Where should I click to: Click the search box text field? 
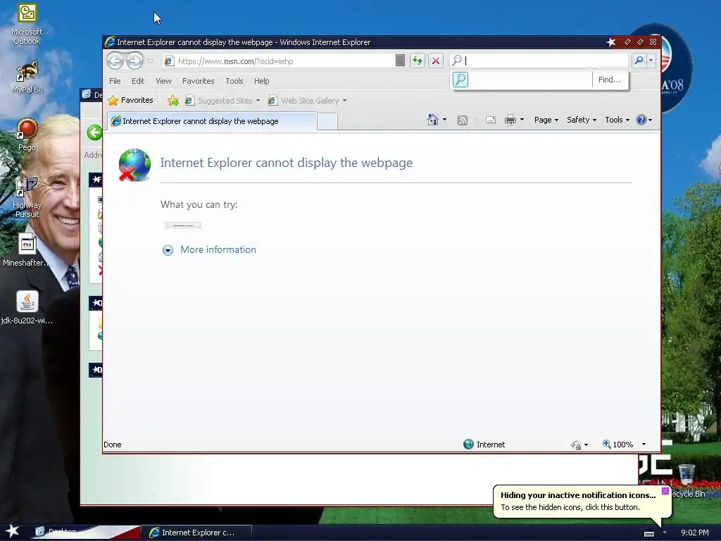coord(546,61)
